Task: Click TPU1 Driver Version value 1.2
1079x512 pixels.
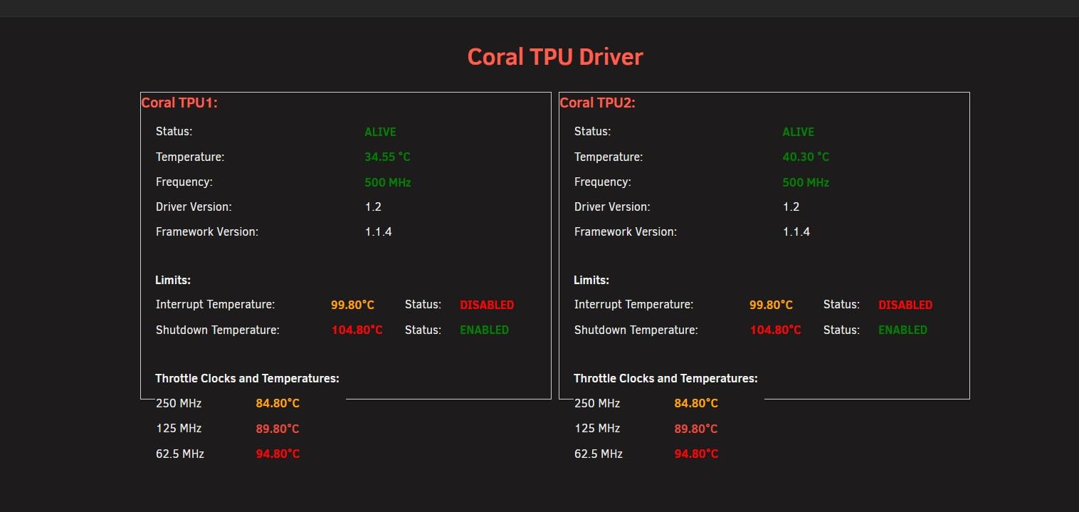Action: (374, 207)
